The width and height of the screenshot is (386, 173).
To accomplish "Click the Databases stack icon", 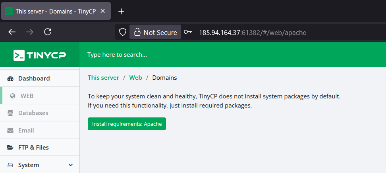I will (x=10, y=113).
